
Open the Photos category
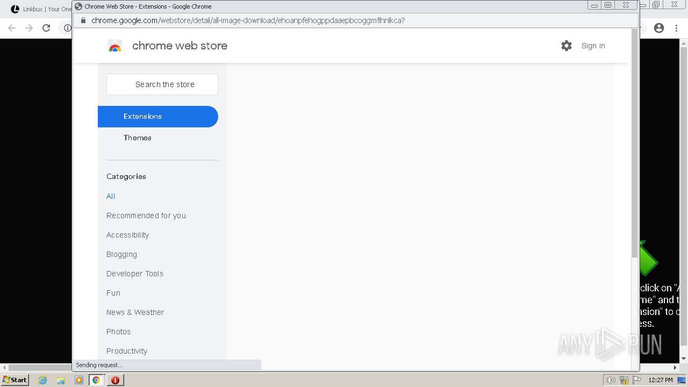[118, 332]
